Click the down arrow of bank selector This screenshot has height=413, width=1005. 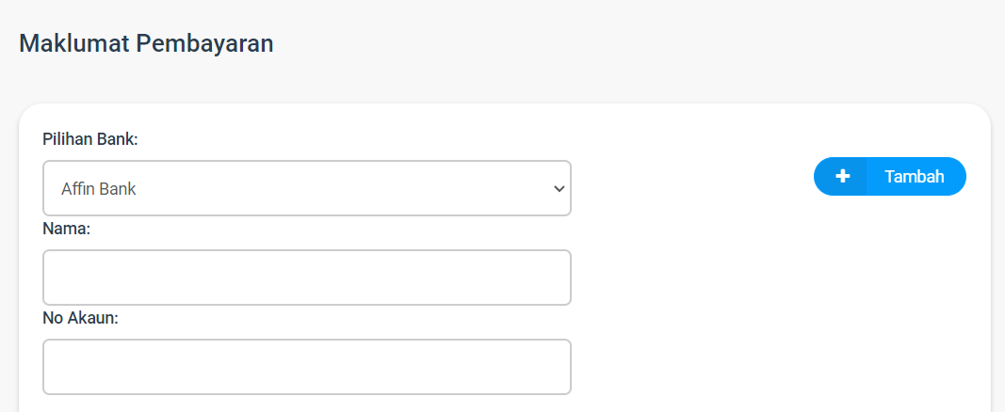point(559,189)
